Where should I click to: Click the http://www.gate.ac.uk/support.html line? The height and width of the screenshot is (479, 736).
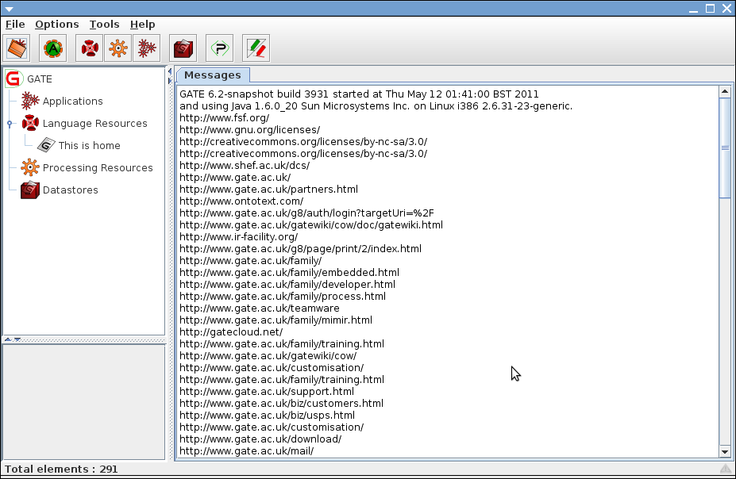[267, 392]
